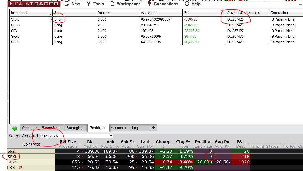303x171 pixels.
Task: Click the Tools wrench icon
Action: tap(89, 4)
